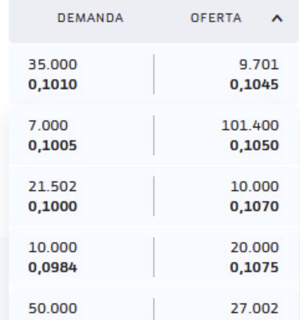Click offer price 0,1050
The width and height of the screenshot is (300, 320).
point(254,146)
